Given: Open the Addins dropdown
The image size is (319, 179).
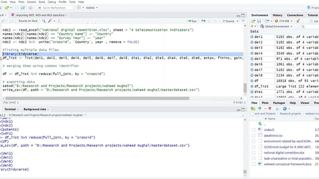Looking at the screenshot, I should 92,8.
